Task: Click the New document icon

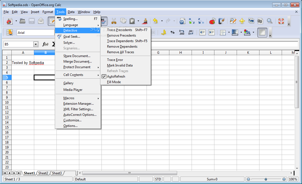Action: click(9, 21)
